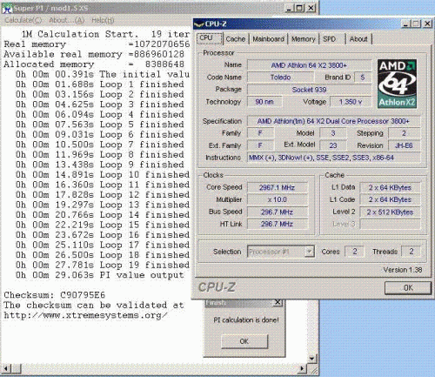Image resolution: width=435 pixels, height=377 pixels.
Task: Click the PI calculation is done! message
Action: (x=246, y=320)
